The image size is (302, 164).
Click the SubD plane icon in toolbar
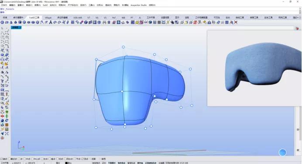tap(7, 22)
